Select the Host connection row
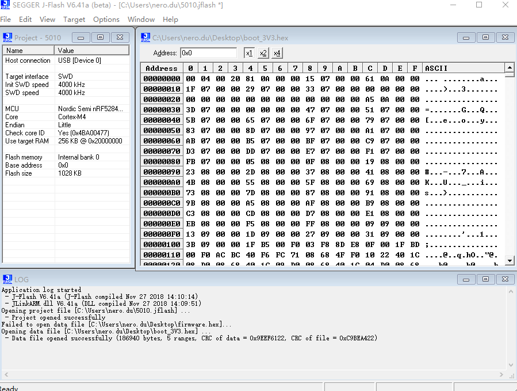Image resolution: width=517 pixels, height=391 pixels. (x=66, y=60)
